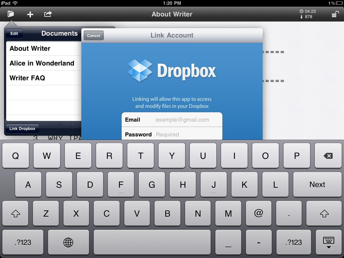Tap the E key
This screenshot has height=258, width=344.
(78, 156)
